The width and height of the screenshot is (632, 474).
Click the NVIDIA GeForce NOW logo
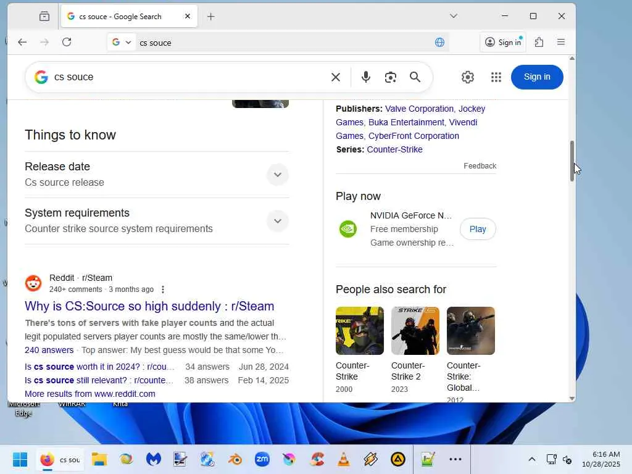tap(348, 229)
